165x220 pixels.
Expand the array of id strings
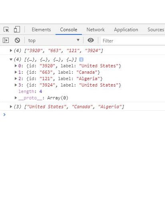(11, 50)
